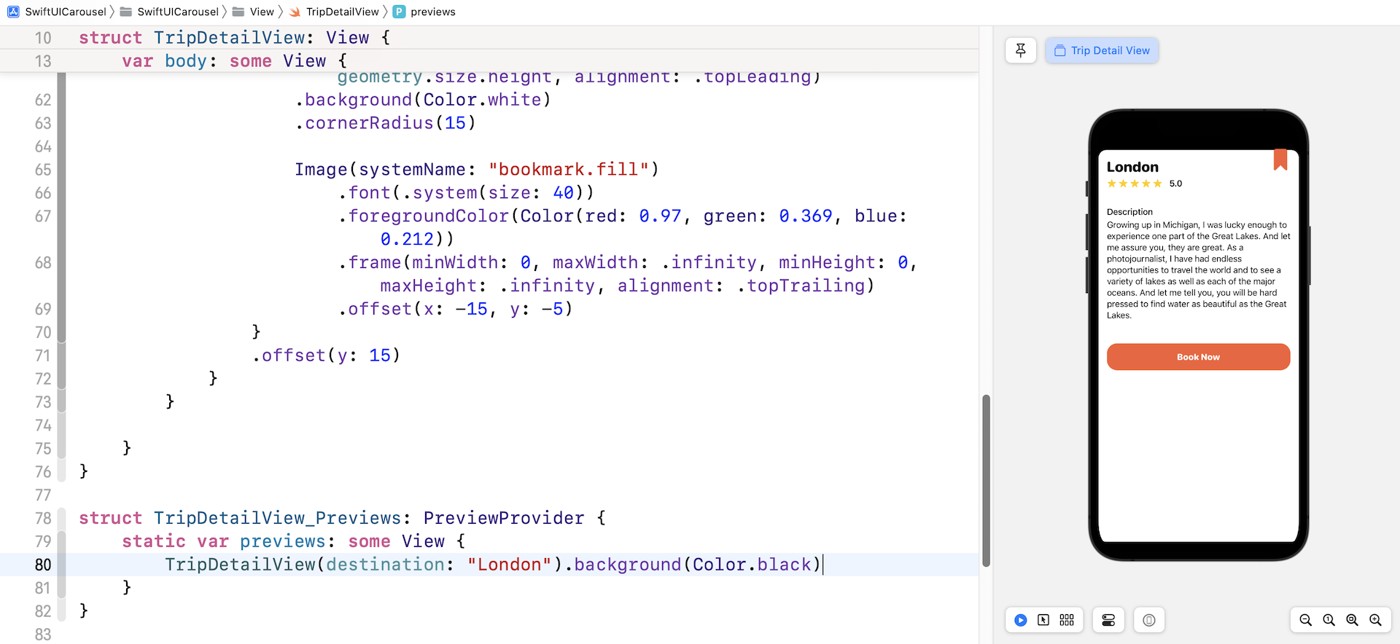Switch the canvas to selectable mode

tap(1043, 620)
